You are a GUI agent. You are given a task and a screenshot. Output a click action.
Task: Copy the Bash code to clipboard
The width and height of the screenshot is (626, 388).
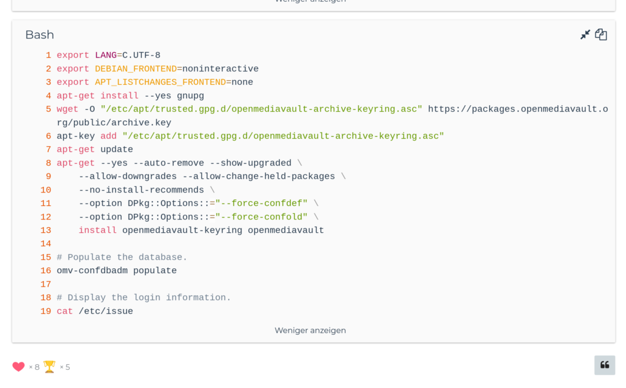(601, 35)
